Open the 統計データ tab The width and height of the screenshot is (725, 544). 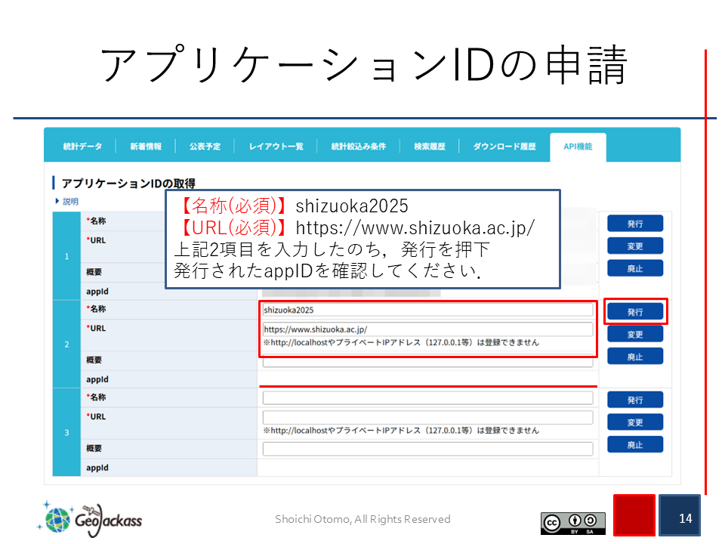click(82, 147)
